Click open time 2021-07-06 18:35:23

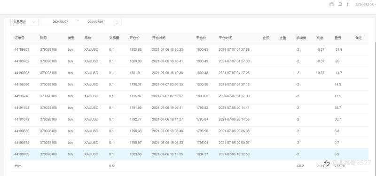[167, 50]
